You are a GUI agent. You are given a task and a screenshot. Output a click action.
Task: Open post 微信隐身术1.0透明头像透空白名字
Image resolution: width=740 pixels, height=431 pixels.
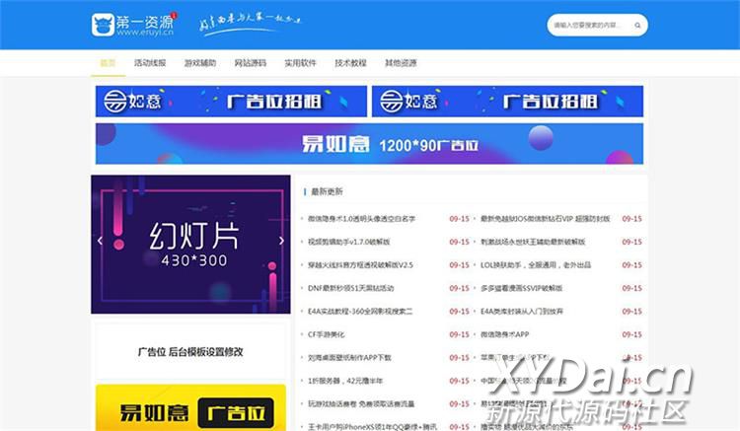(x=361, y=219)
